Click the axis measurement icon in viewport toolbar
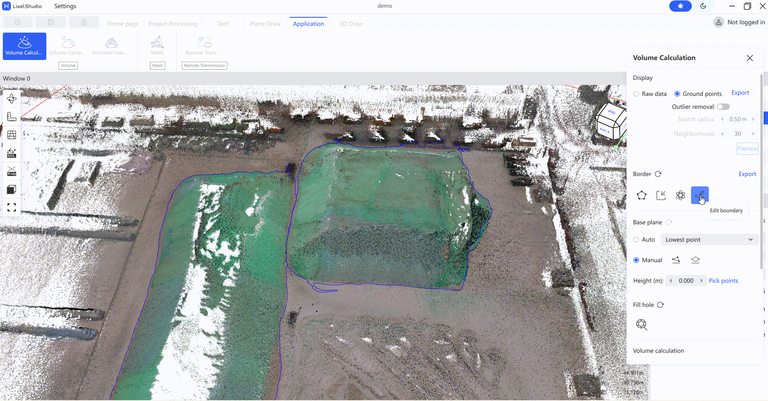Viewport: 768px width, 401px height. (12, 117)
